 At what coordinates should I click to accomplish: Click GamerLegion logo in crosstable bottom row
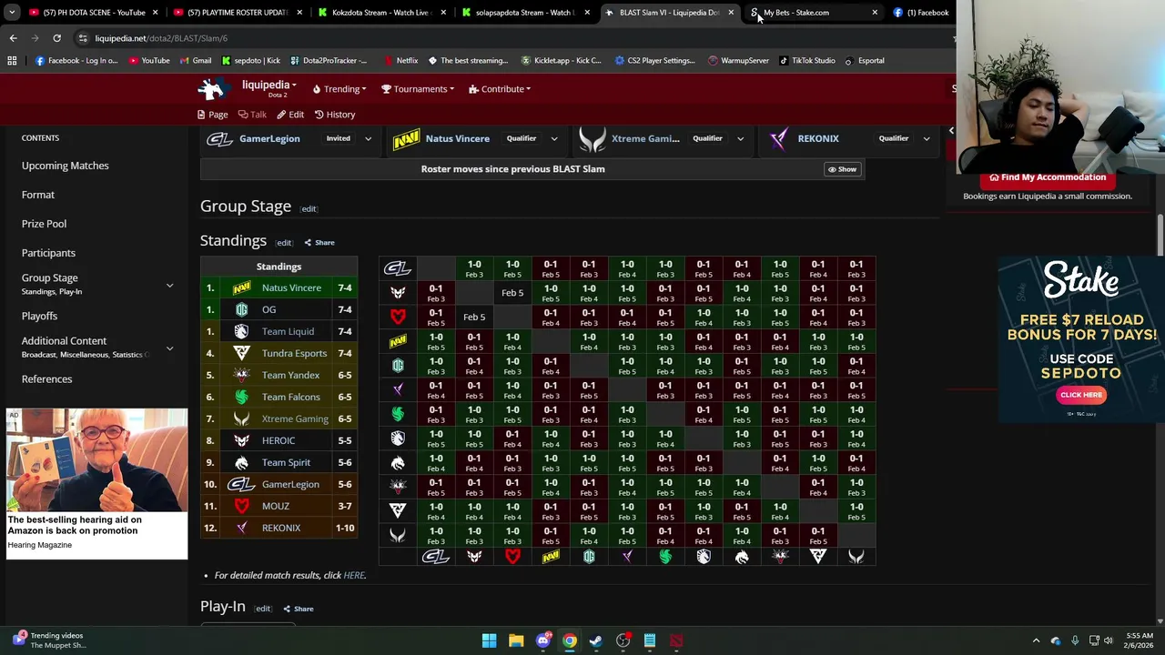(436, 557)
